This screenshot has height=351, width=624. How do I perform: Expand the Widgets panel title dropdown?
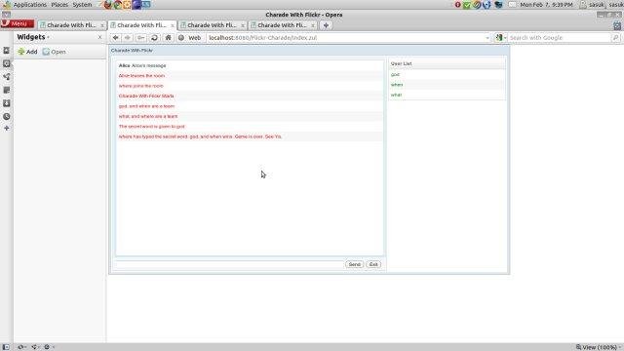click(x=33, y=37)
